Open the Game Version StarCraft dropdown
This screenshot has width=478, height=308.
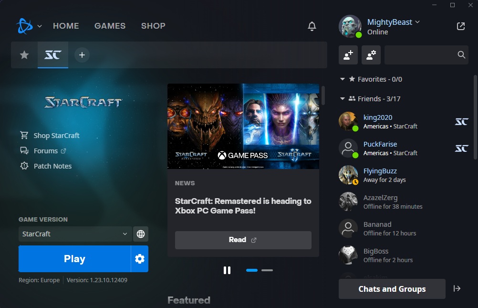tap(75, 234)
